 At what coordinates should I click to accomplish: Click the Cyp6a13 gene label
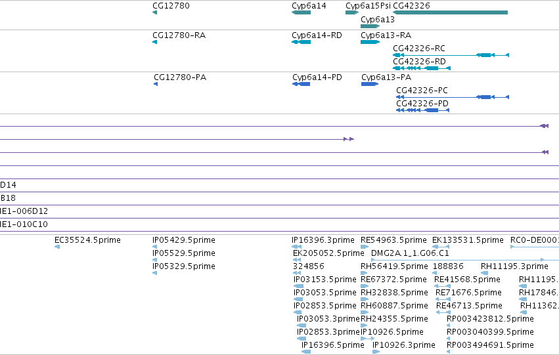378,19
